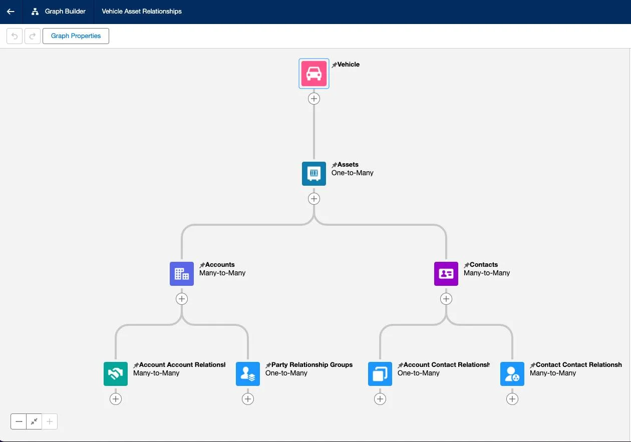The image size is (631, 442).
Task: Select the Party Relationship Groups node icon
Action: tap(248, 374)
